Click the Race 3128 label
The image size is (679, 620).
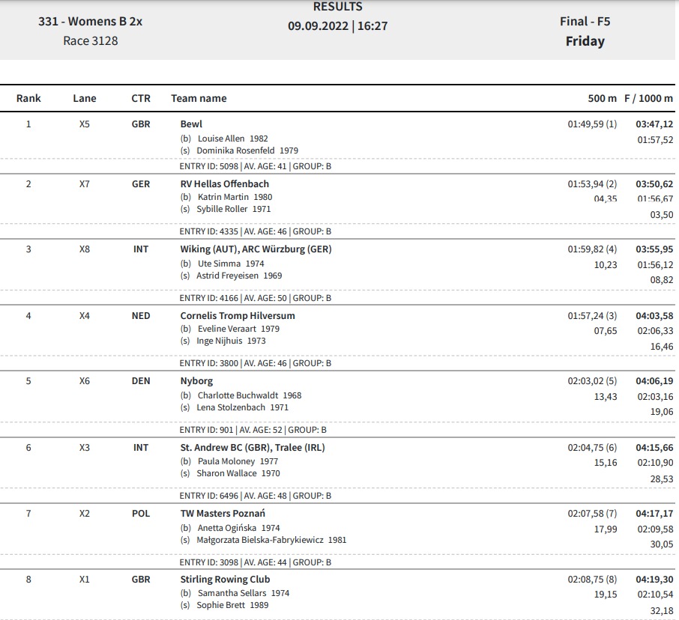coord(91,40)
